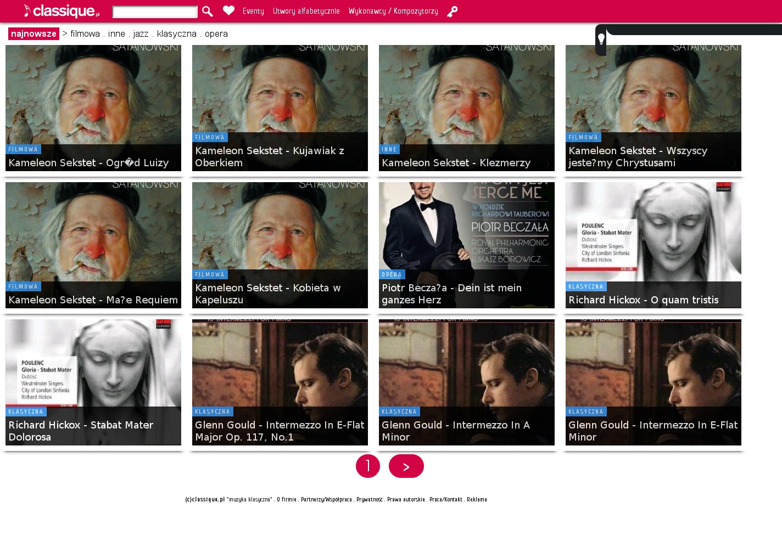Select the najnowsze filter tab
The image size is (782, 536).
click(x=33, y=34)
